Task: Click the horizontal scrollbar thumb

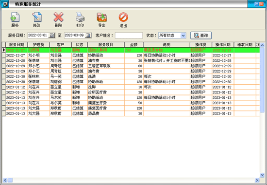Action: 10,180
